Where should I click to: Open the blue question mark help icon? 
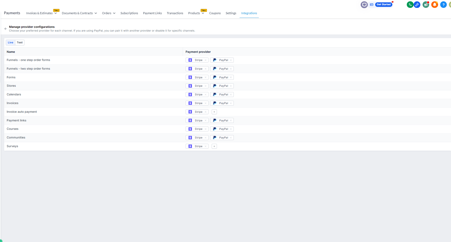pyautogui.click(x=443, y=4)
